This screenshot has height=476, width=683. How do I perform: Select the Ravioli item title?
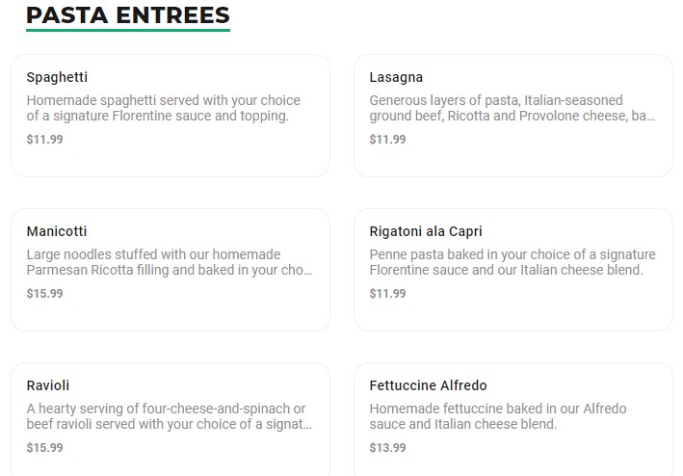pyautogui.click(x=48, y=385)
